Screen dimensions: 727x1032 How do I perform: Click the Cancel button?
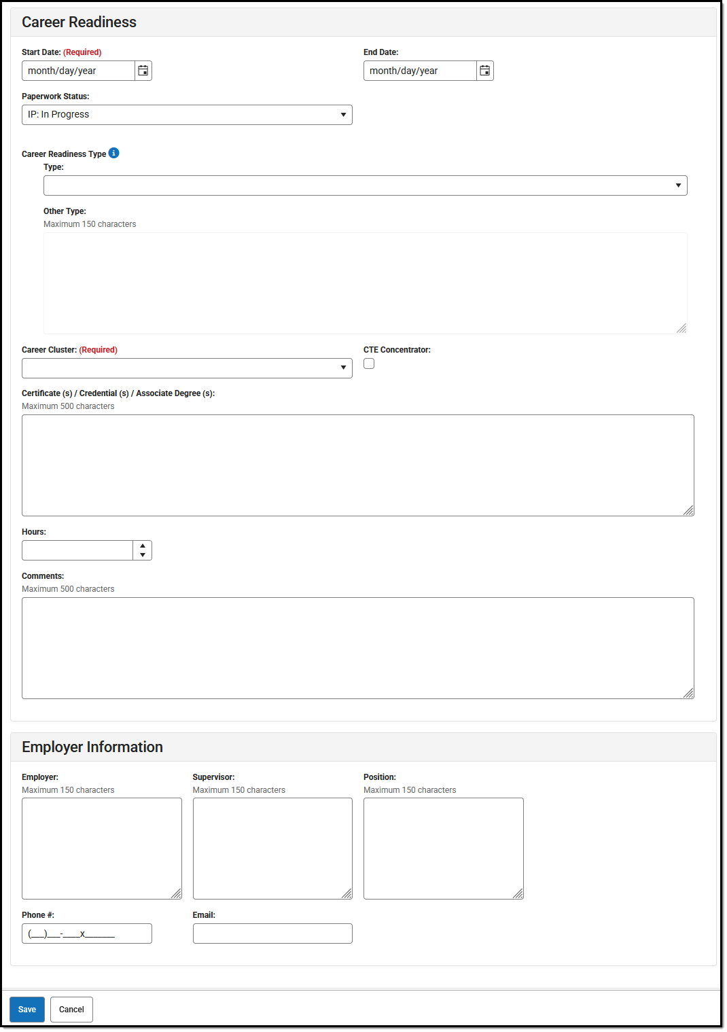click(x=71, y=1009)
